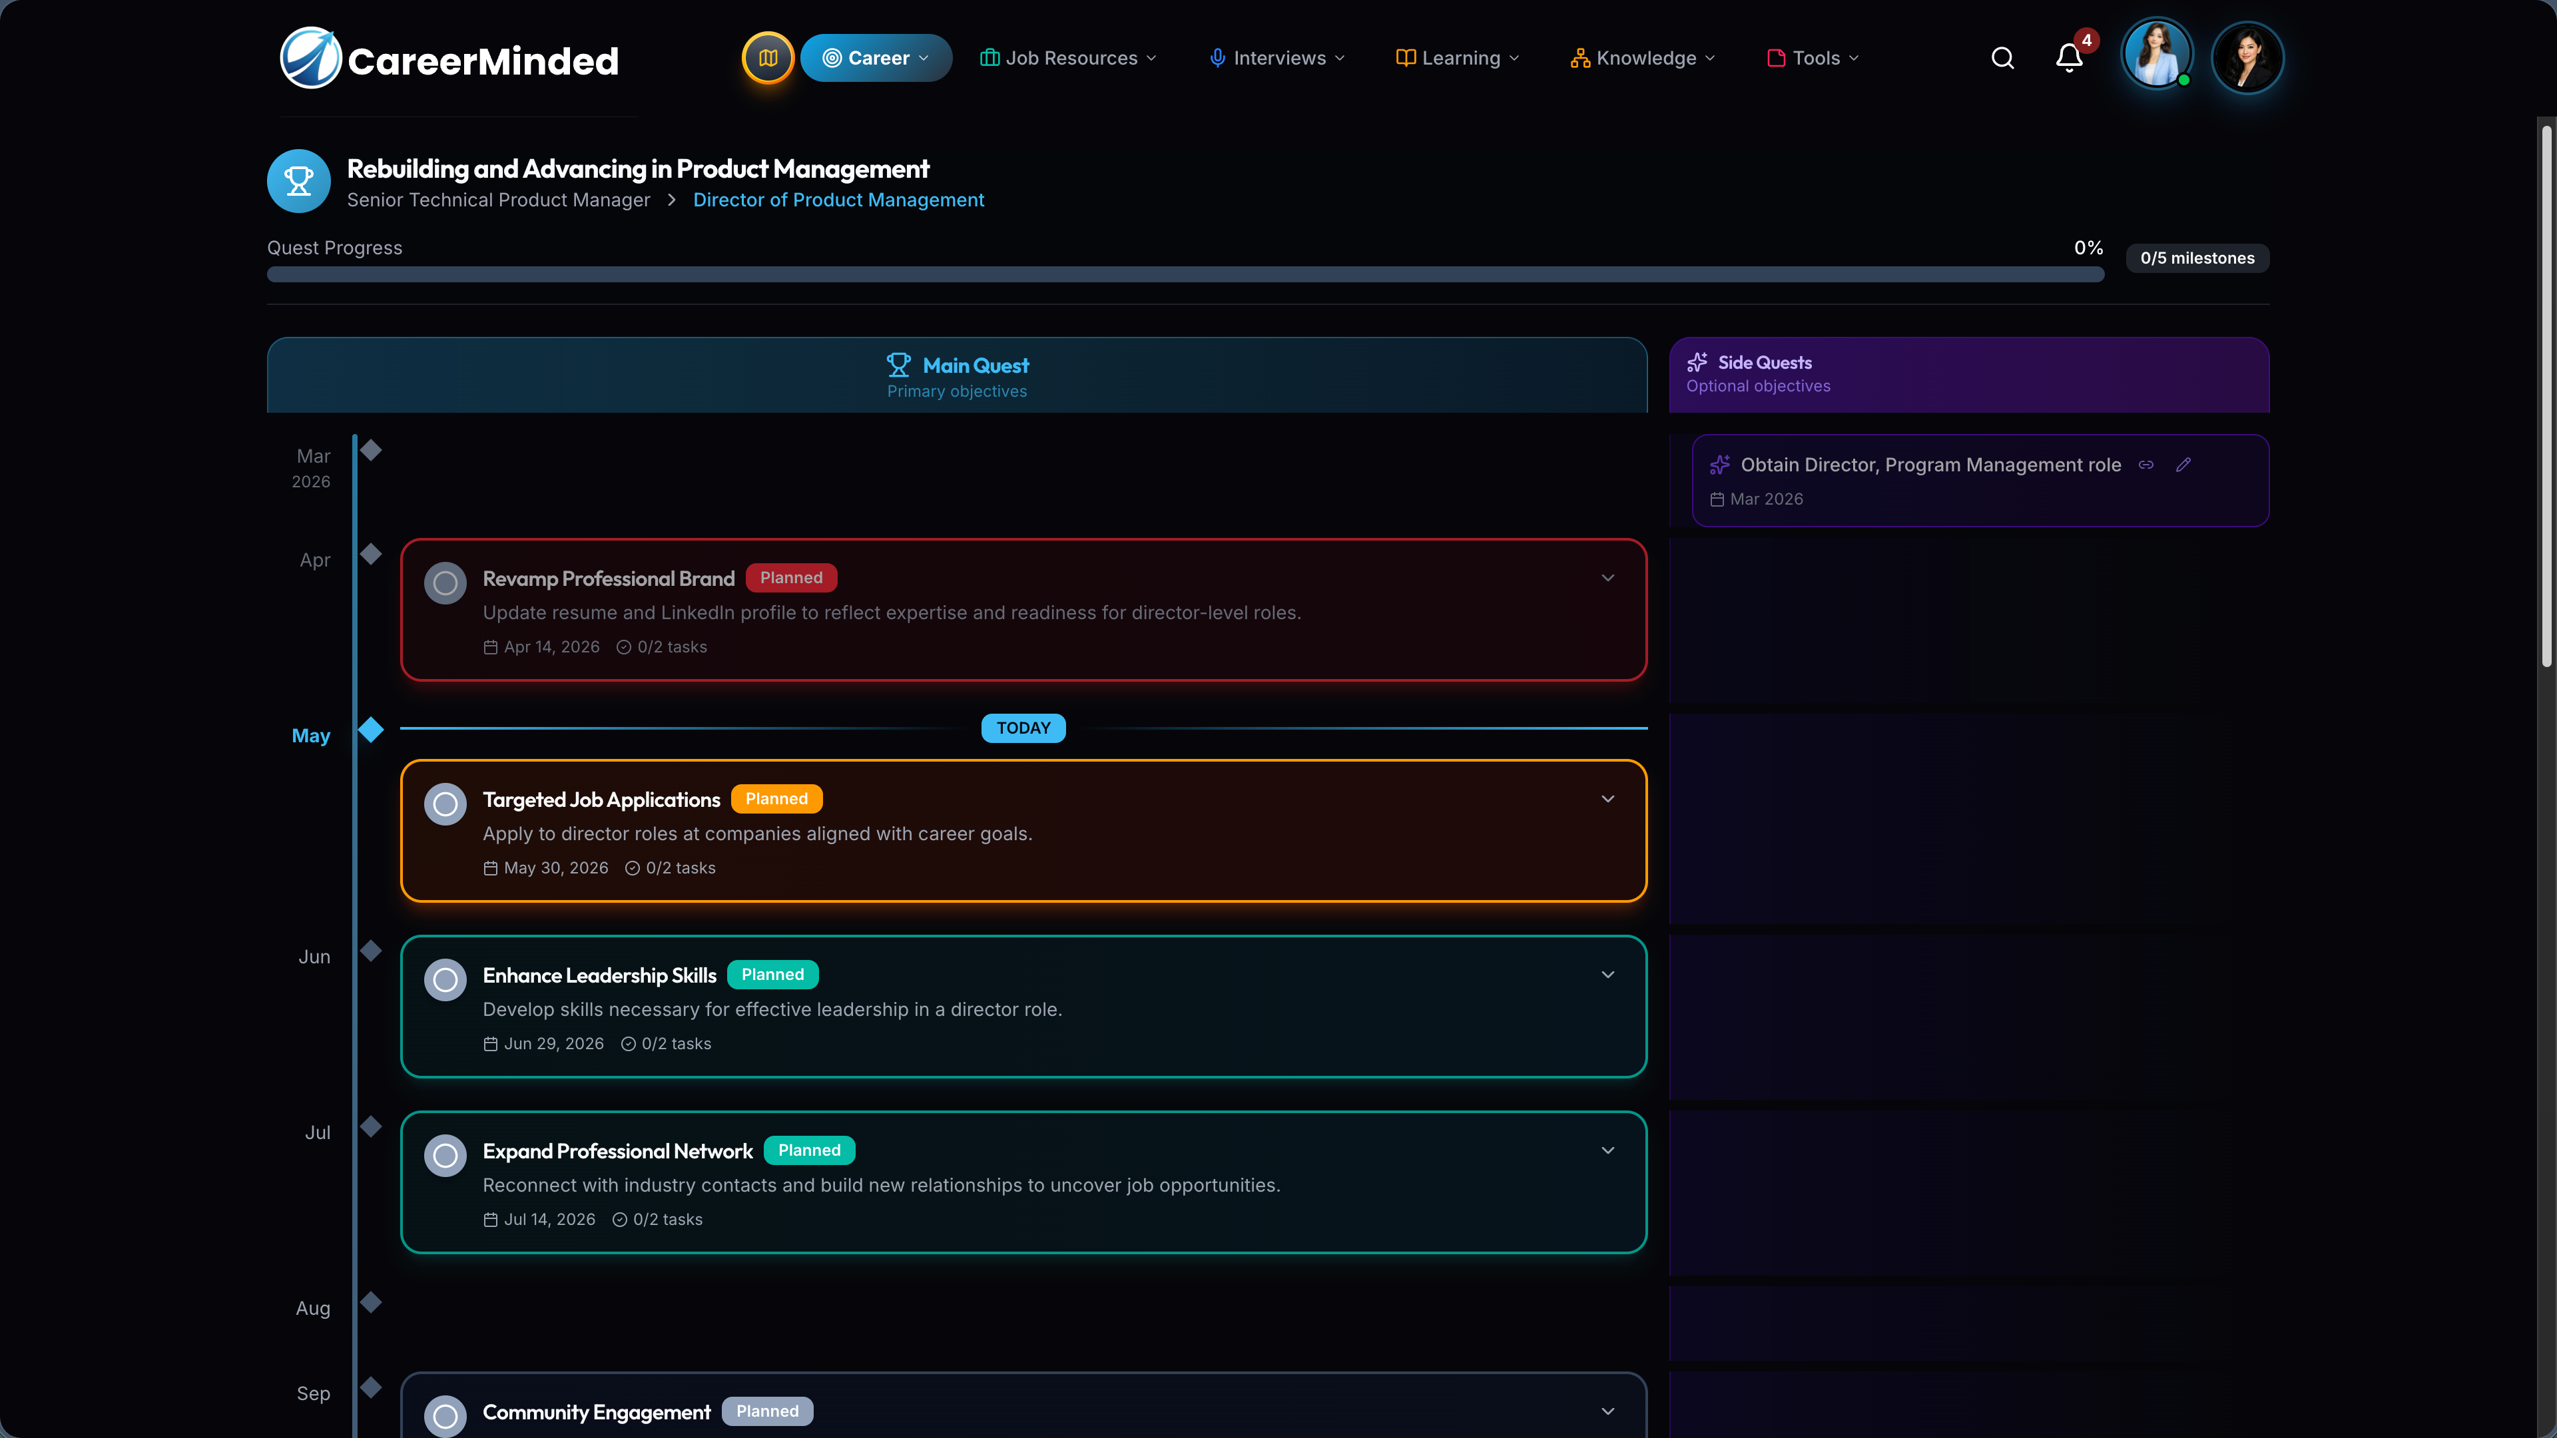
Task: Click the Career target icon in nav
Action: tap(832, 57)
